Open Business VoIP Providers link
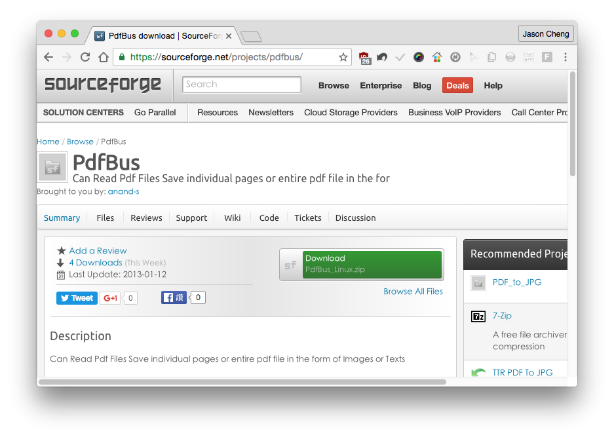Image resolution: width=614 pixels, height=439 pixels. [455, 113]
